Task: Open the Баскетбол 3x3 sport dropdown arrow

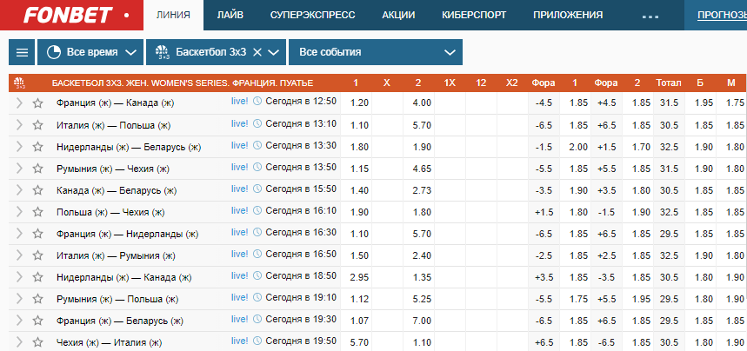Action: (273, 52)
